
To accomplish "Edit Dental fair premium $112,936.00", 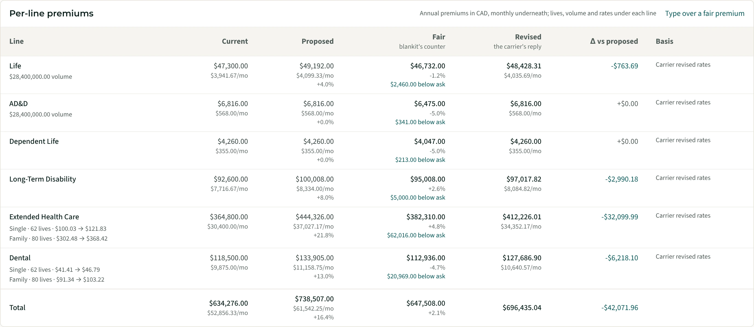I will coord(425,258).
